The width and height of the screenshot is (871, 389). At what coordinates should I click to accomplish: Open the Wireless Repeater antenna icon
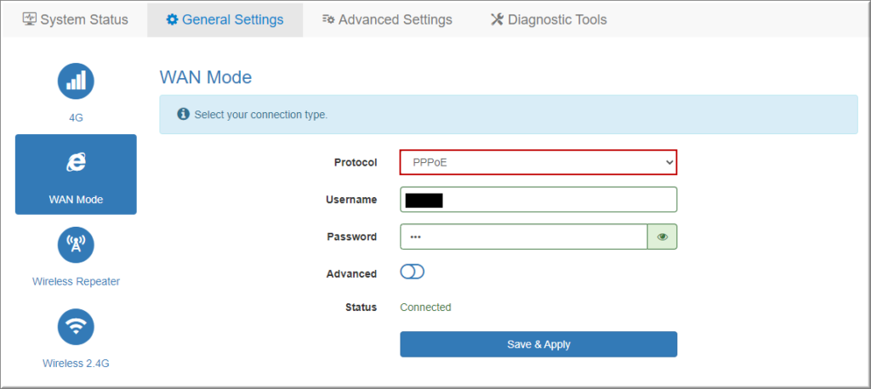pyautogui.click(x=76, y=245)
